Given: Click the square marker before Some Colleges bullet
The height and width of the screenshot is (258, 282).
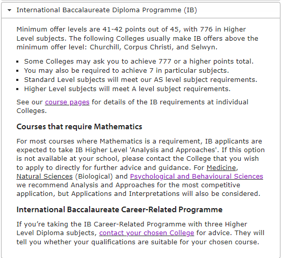Looking at the screenshot, I should point(17,62).
